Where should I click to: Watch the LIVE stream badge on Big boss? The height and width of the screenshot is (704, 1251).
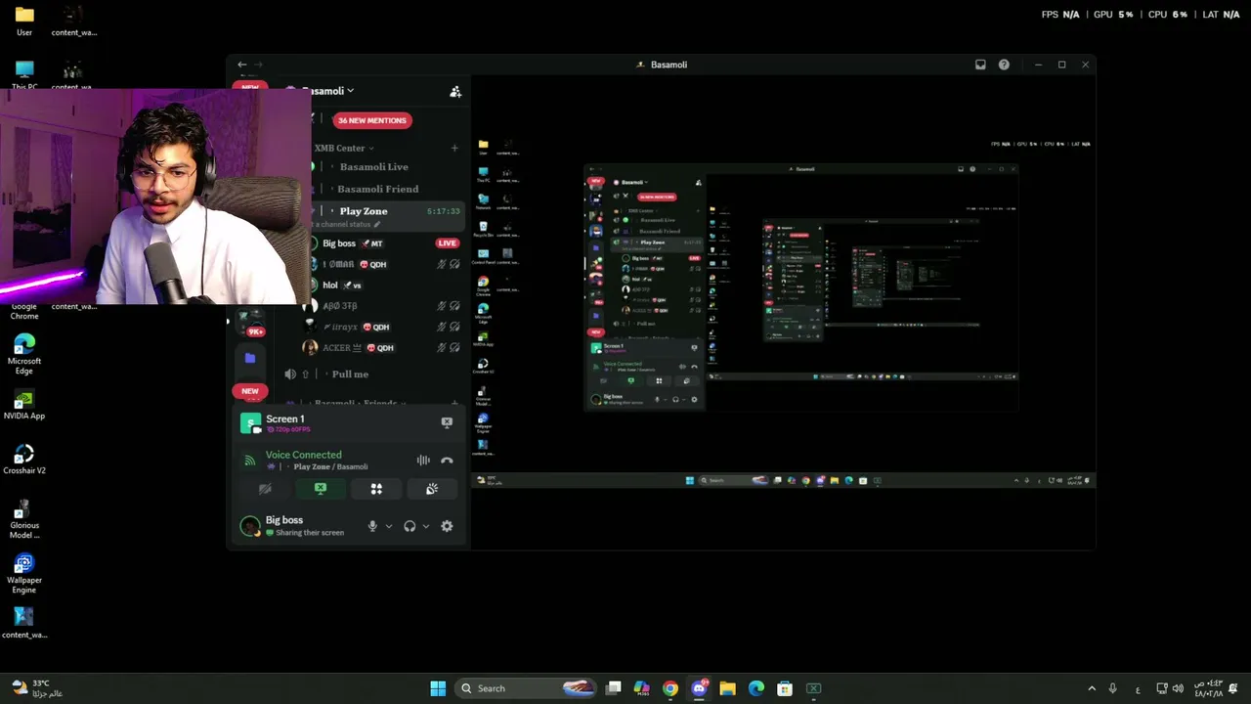click(448, 243)
